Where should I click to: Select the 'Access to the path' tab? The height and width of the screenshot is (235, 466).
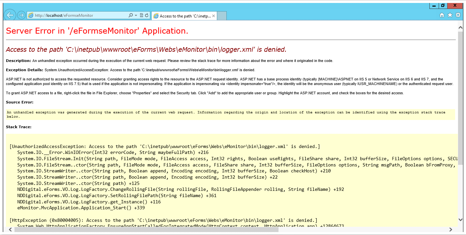pyautogui.click(x=183, y=15)
